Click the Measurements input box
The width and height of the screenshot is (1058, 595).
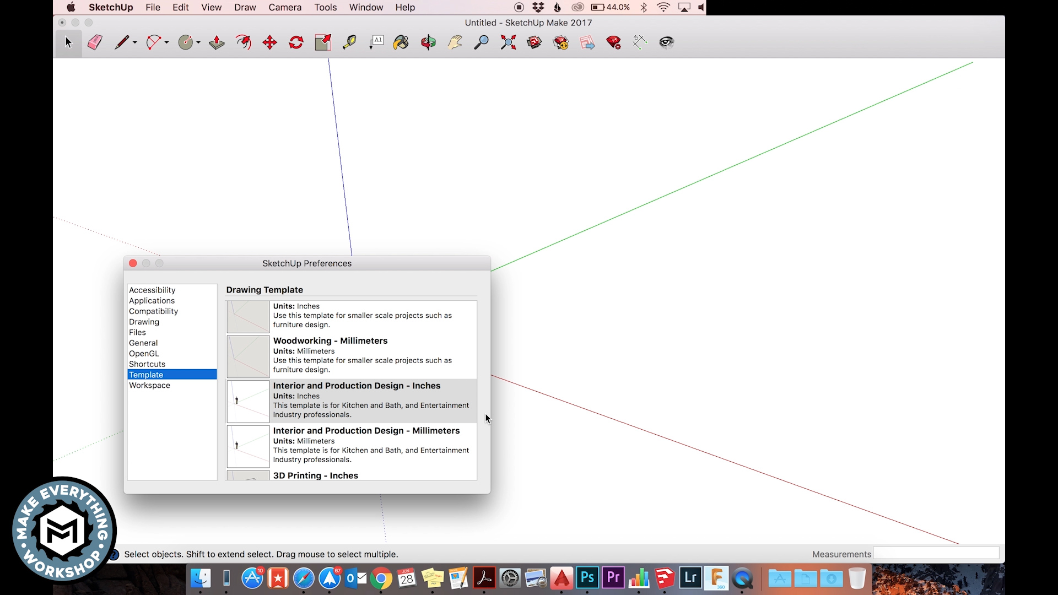936,553
